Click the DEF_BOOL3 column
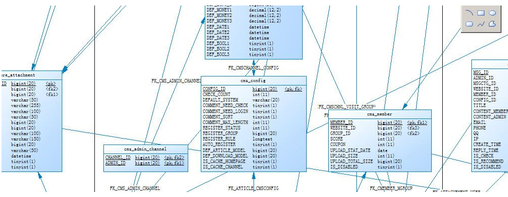This screenshot has height=197, width=508. [218, 54]
